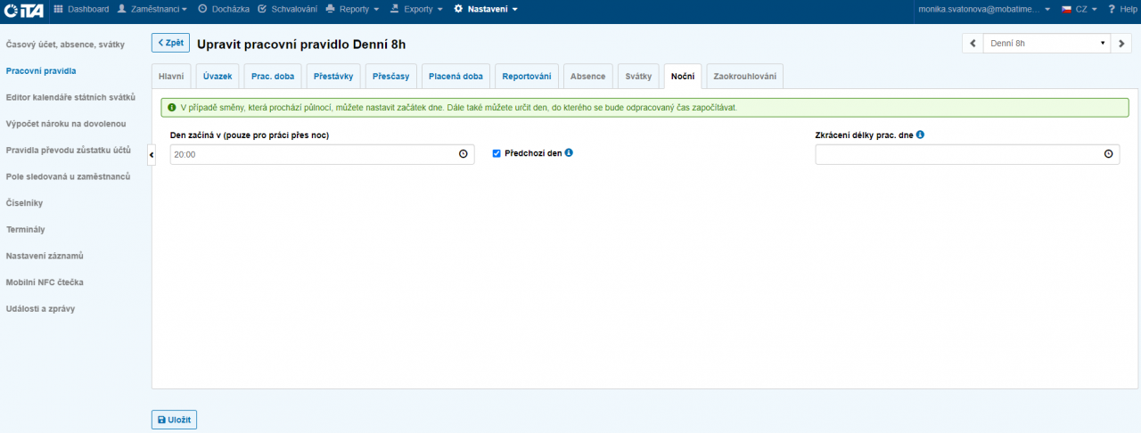The image size is (1141, 433).
Task: Click the clock icon in Zkrácení délky field
Action: pyautogui.click(x=1108, y=154)
